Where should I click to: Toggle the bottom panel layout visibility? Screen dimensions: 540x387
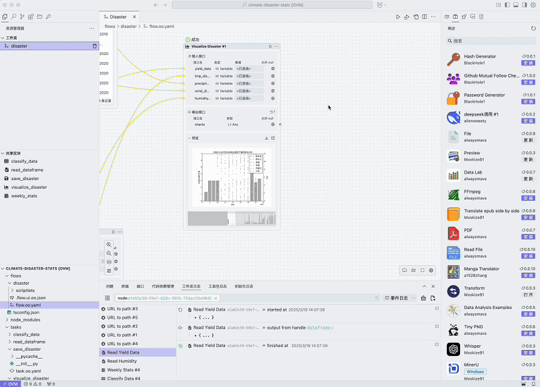click(516, 5)
